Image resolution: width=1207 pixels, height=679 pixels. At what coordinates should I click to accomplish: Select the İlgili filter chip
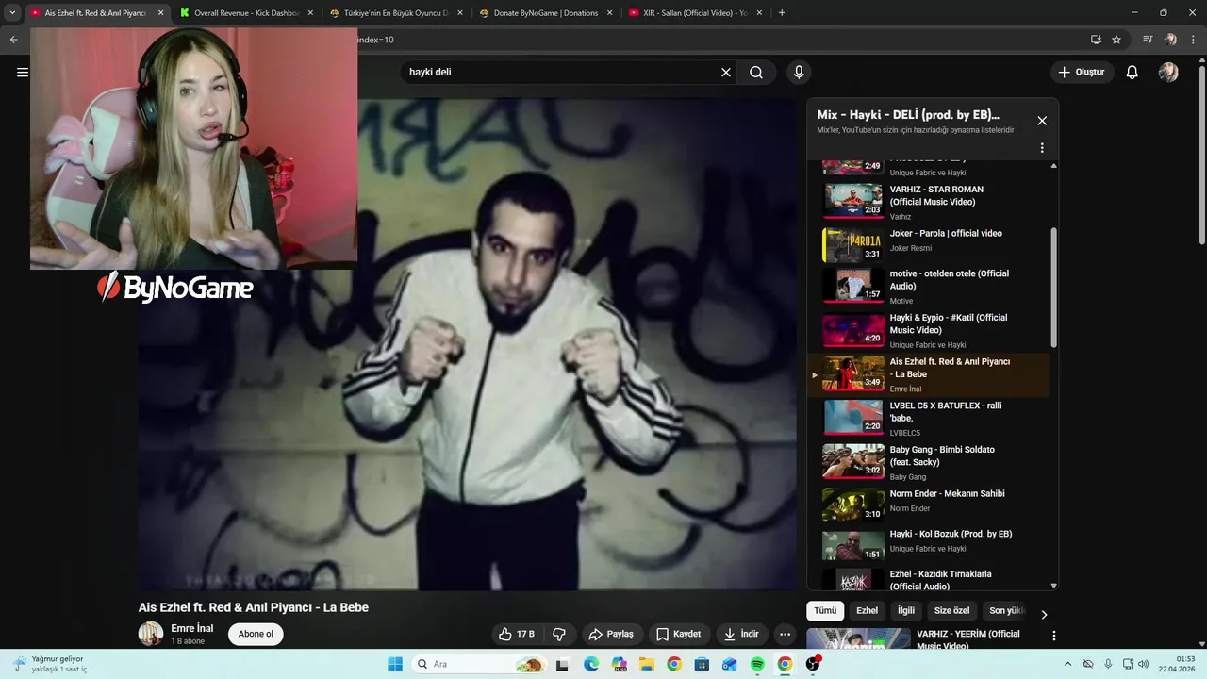[x=906, y=610]
